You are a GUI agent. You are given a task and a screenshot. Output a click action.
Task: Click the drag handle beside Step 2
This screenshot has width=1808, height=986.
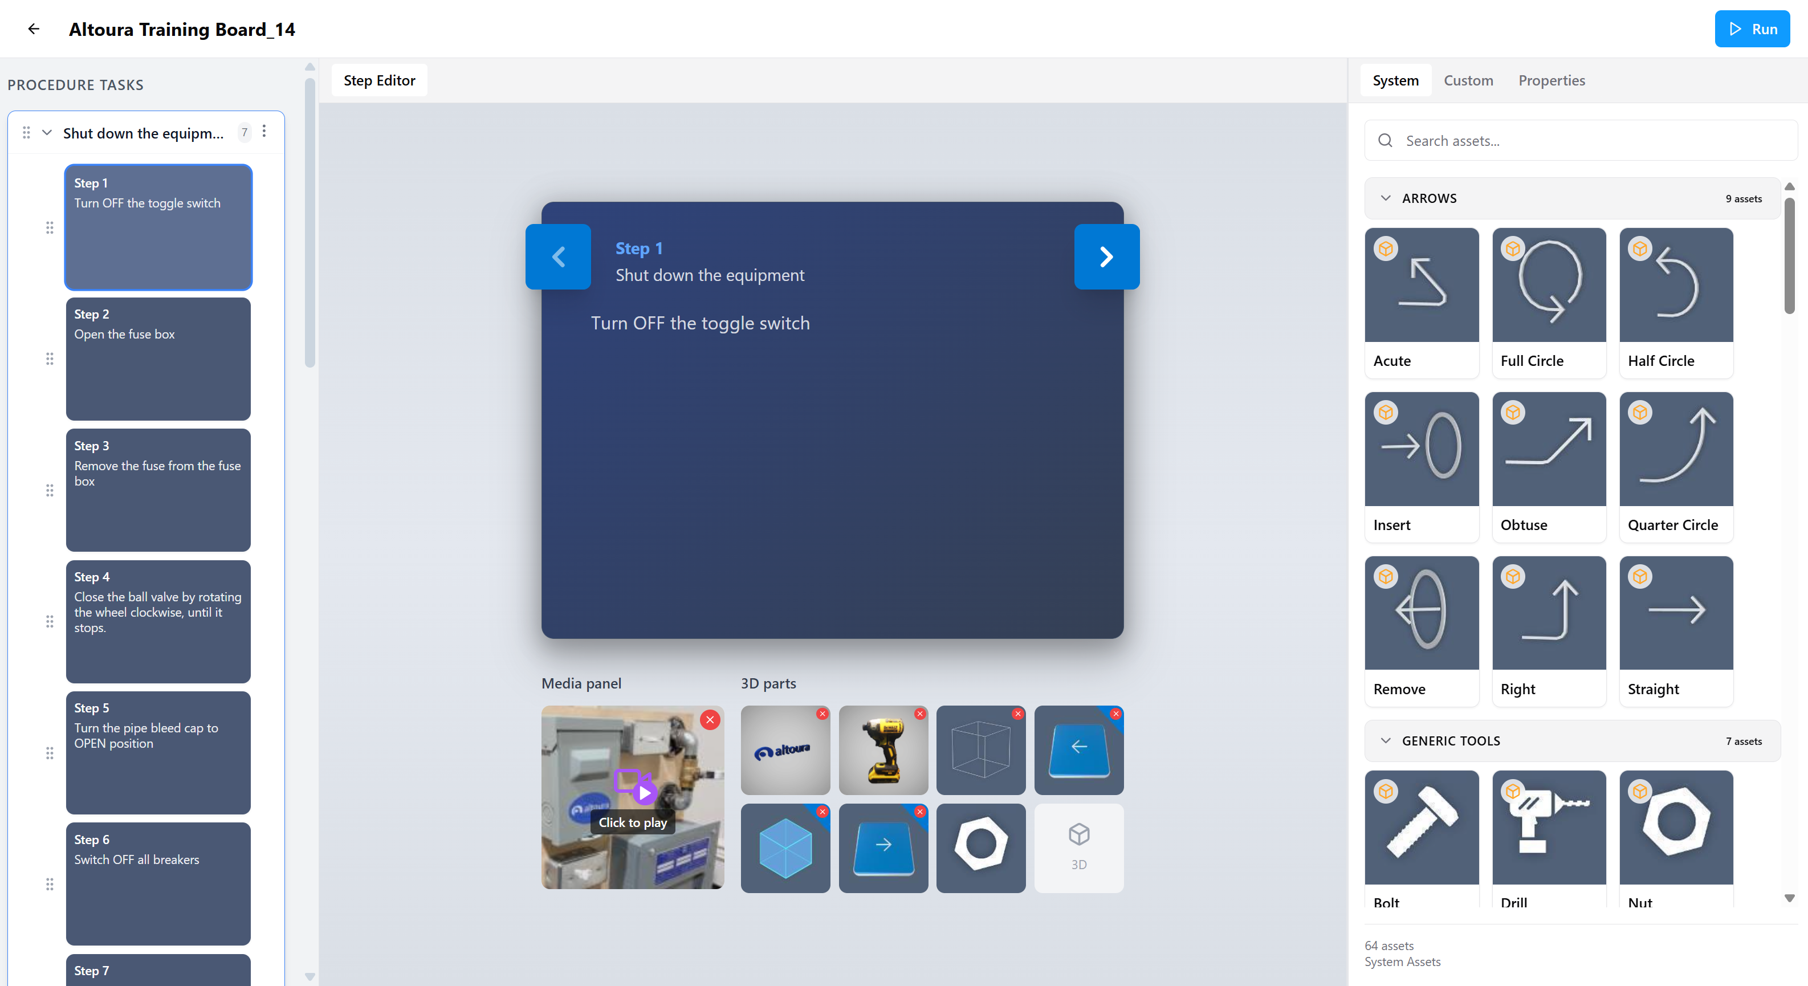click(49, 358)
